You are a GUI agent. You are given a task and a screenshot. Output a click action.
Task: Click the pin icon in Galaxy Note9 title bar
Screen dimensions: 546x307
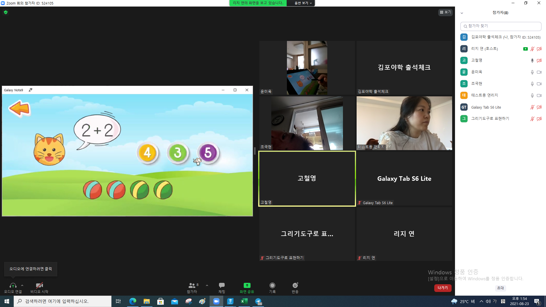[x=30, y=90]
